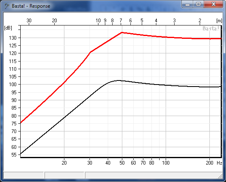This screenshot has width=226, height=182.
Task: Click the 2 m wavelength label on top axis
Action: tap(200, 21)
